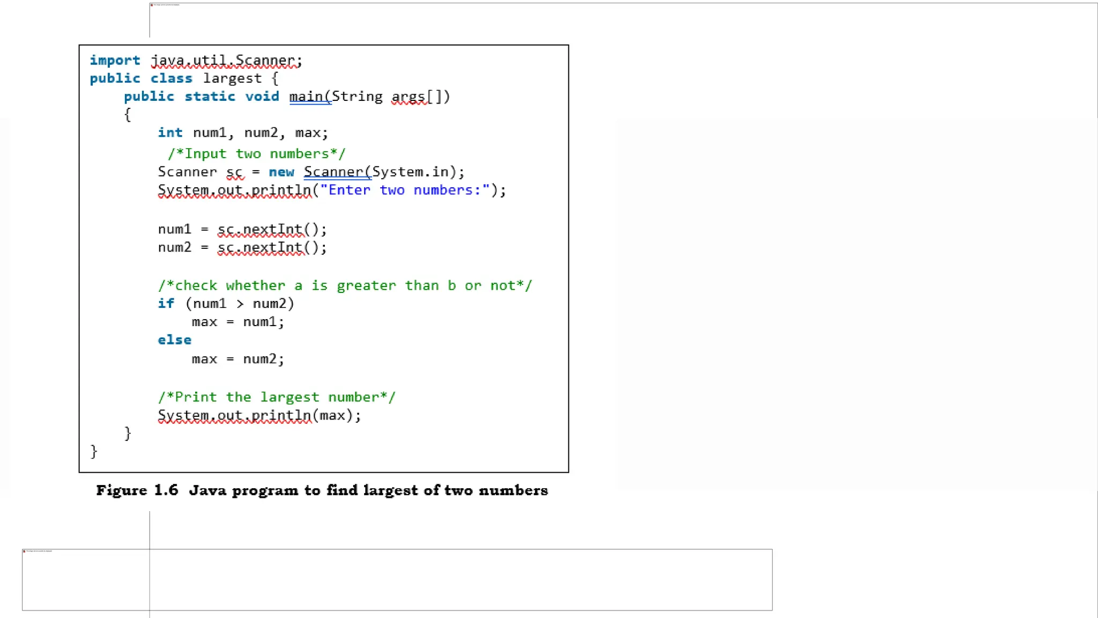Click the underlined 'Scanner(' constructor call
This screenshot has height=618, width=1098.
pos(337,172)
